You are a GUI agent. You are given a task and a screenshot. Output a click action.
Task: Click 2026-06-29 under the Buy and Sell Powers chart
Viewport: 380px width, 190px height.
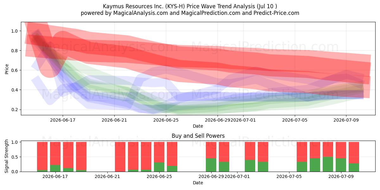(211, 177)
